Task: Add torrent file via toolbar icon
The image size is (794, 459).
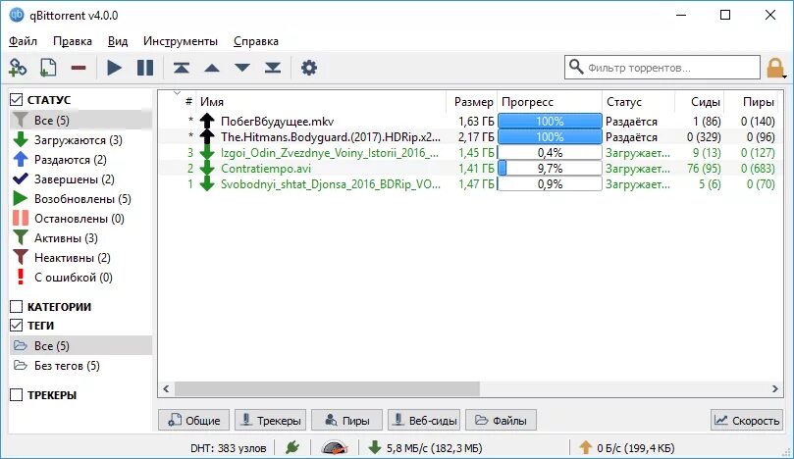Action: [48, 68]
